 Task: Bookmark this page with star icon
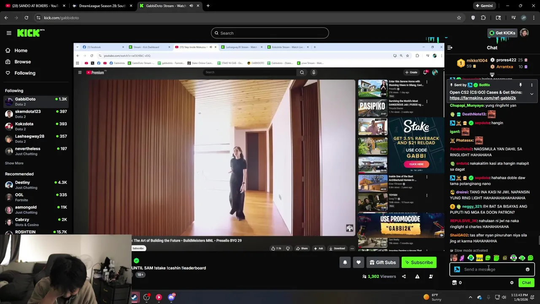click(459, 18)
